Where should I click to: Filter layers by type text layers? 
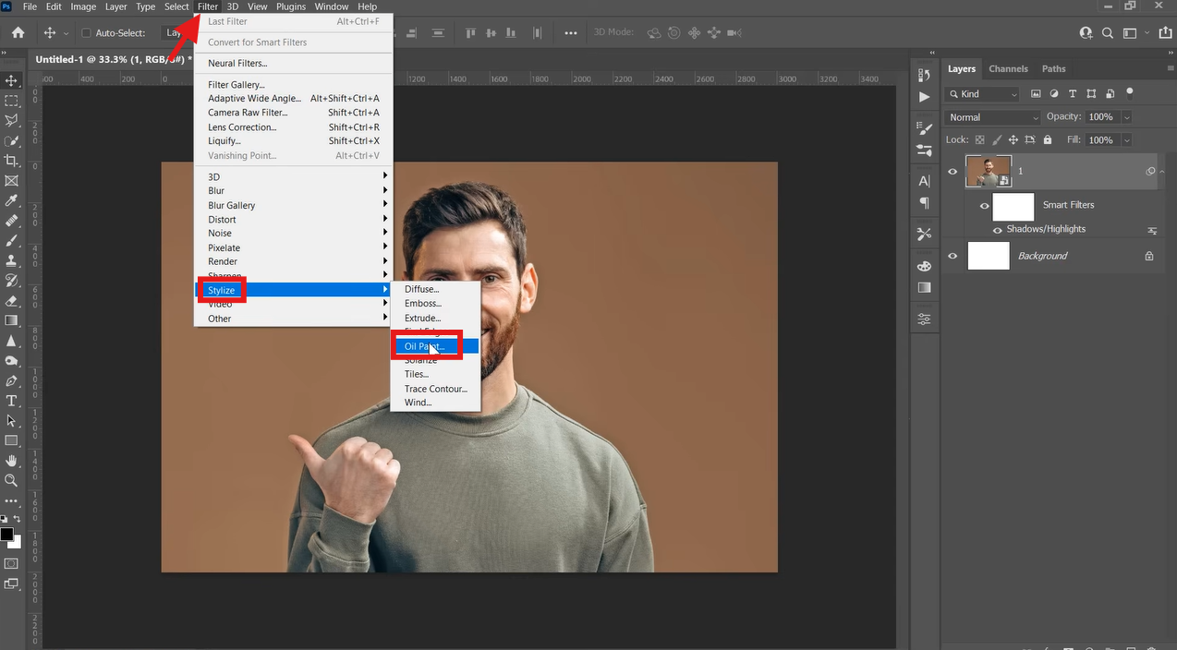point(1073,94)
